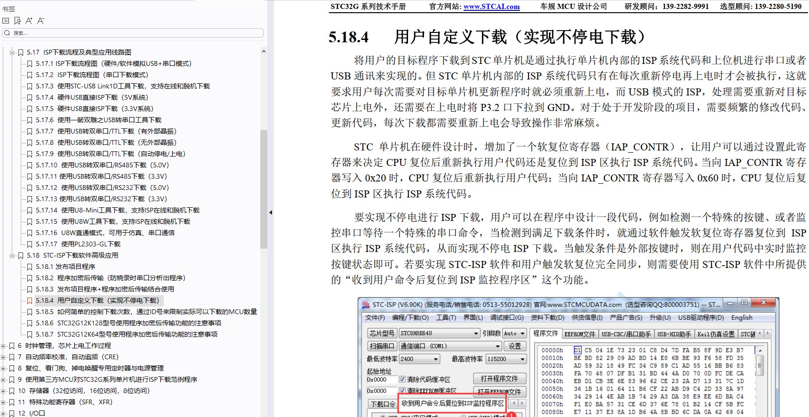This screenshot has height=417, width=809.
Task: Expand the 11 特殊功能寄存器 bookmark node
Action: coord(3,402)
